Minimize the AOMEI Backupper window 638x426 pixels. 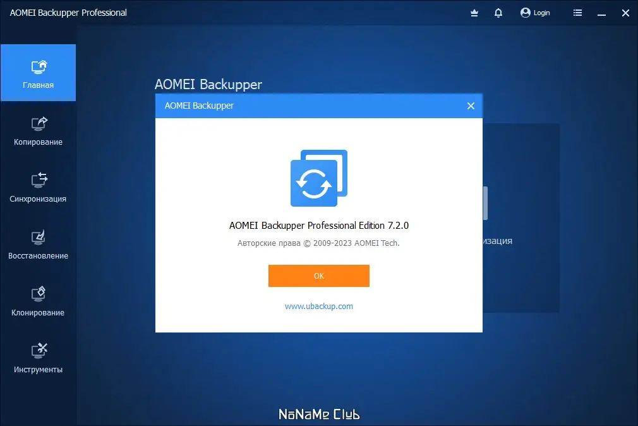coord(601,13)
